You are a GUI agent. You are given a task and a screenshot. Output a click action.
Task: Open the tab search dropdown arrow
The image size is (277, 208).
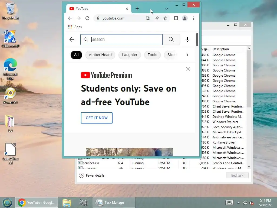coord(166,9)
